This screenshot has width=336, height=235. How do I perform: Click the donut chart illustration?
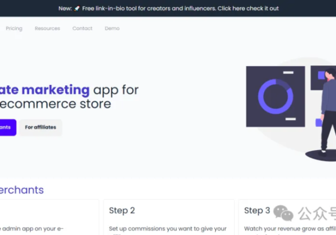click(x=276, y=97)
